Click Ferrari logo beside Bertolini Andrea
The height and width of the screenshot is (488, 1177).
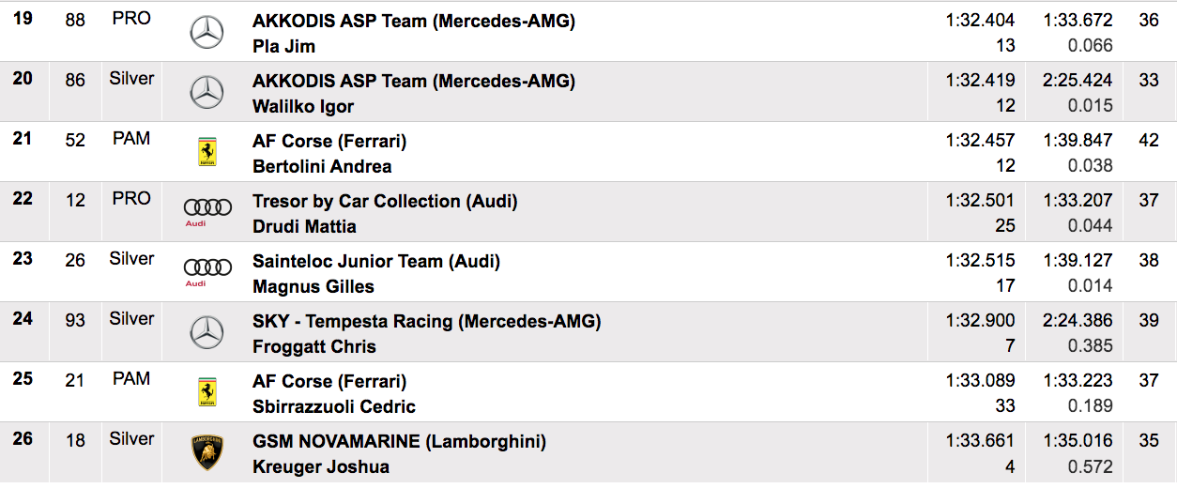point(207,152)
